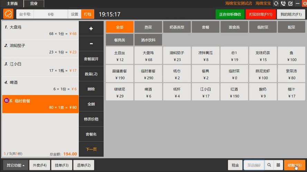Click the 全删 button
The height and width of the screenshot is (172, 307).
[91, 104]
